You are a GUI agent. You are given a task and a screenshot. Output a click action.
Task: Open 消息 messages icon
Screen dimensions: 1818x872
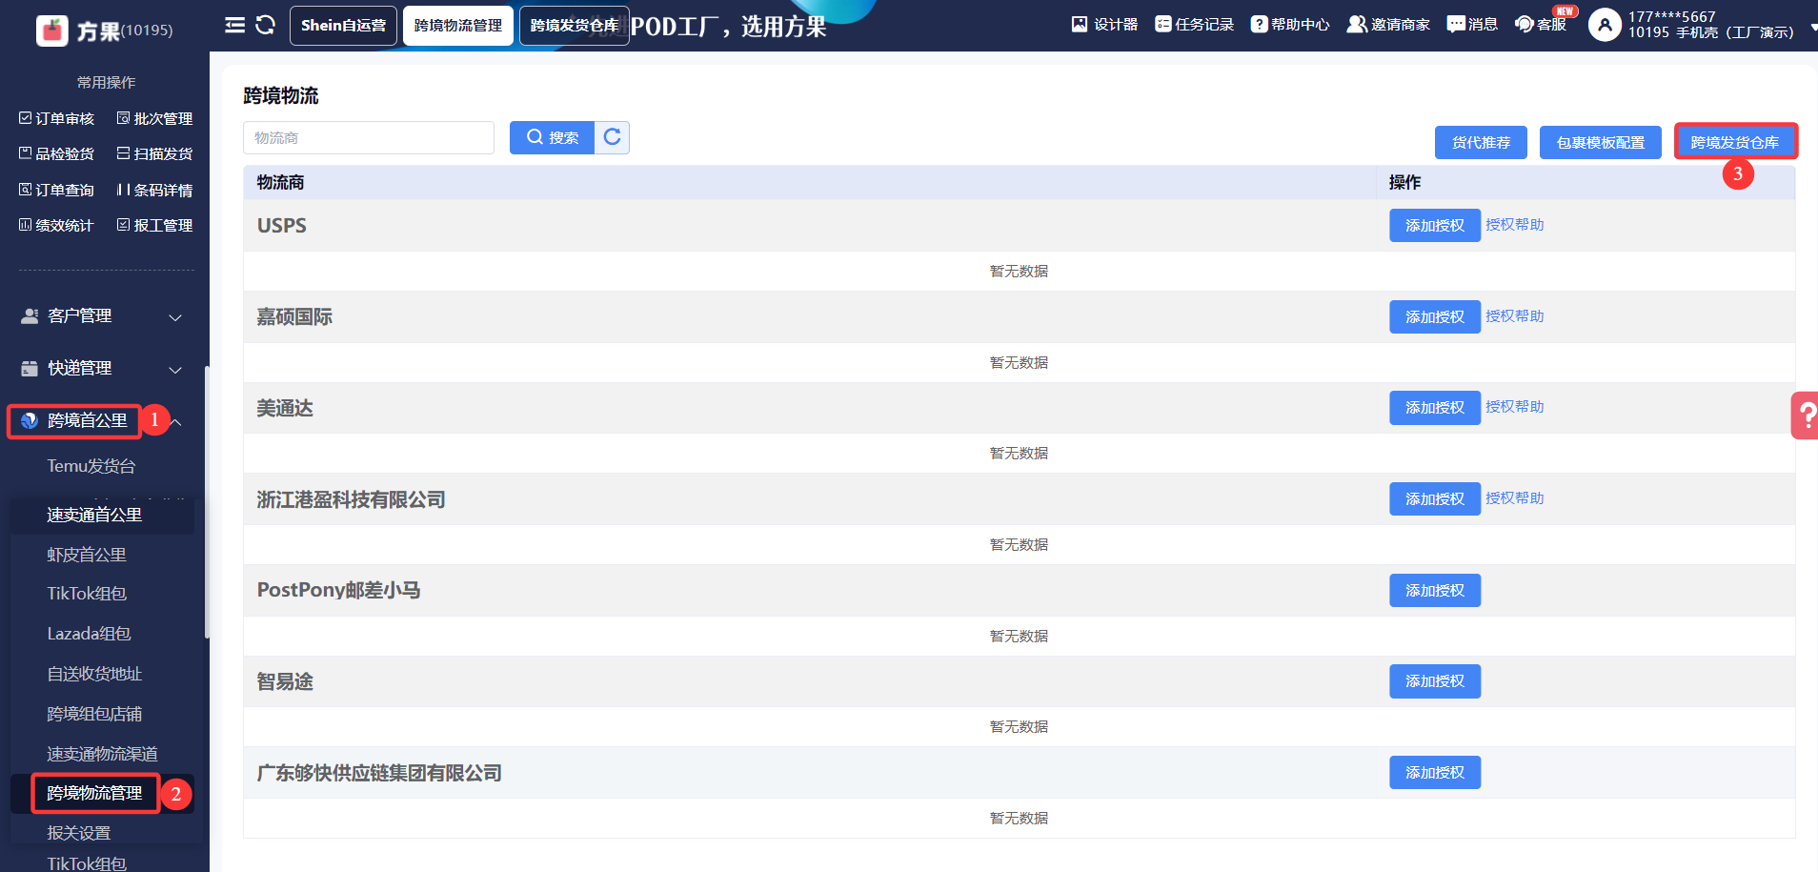pos(1456,24)
